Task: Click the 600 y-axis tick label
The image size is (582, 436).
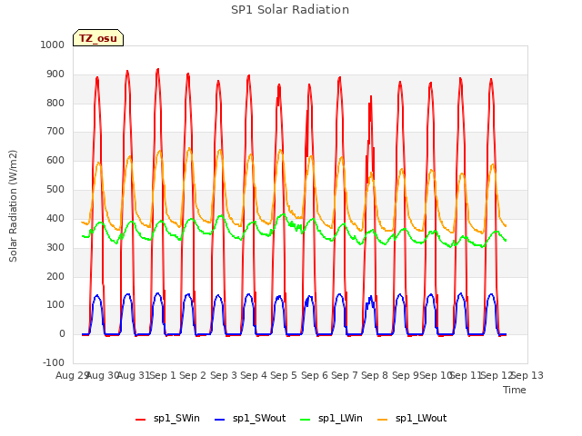Action: [55, 160]
